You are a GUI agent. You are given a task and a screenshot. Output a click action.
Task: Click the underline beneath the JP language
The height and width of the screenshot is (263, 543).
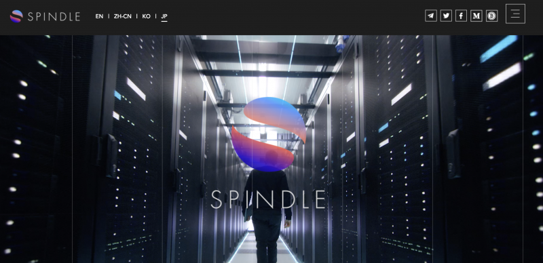tap(164, 21)
